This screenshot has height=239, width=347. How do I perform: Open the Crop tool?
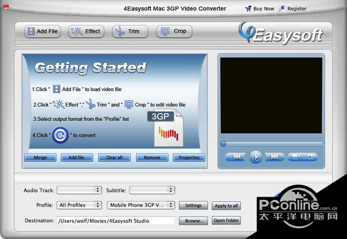[x=174, y=31]
